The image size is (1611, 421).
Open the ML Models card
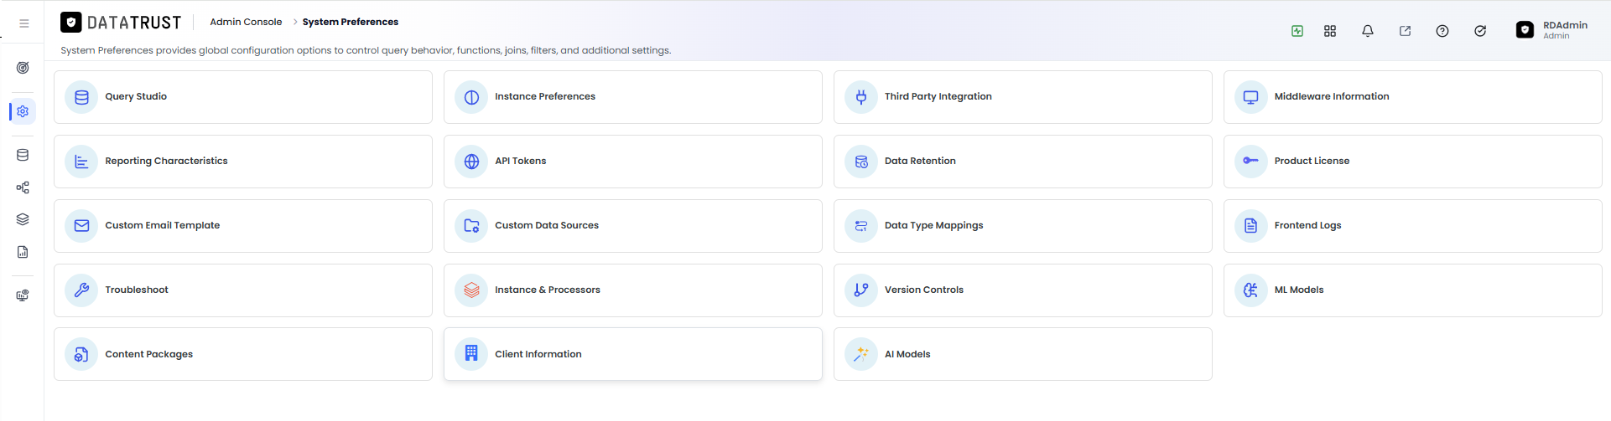pyautogui.click(x=1413, y=290)
